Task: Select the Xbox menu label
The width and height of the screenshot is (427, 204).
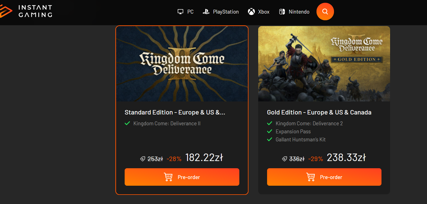Action: pos(264,12)
